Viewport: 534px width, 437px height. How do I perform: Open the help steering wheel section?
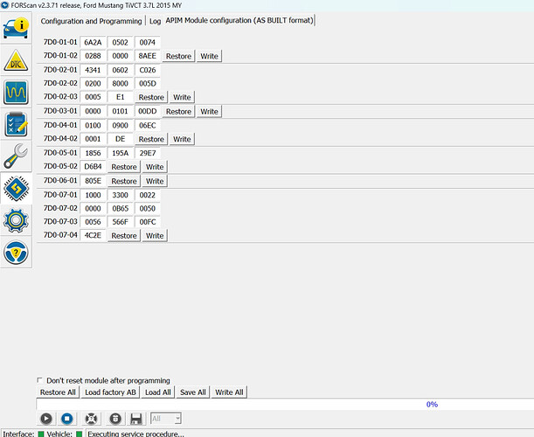[x=16, y=252]
